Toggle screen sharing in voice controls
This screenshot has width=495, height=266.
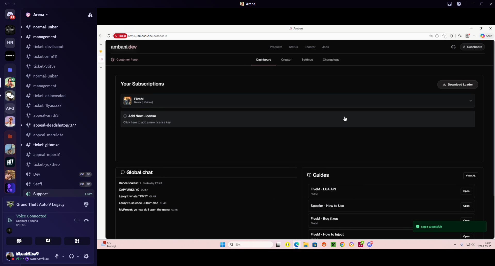48,241
